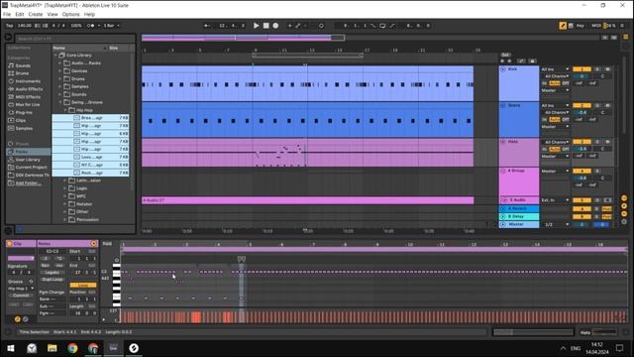Toggle Follow with the arrow icon
Image resolution: width=634 pixels, height=357 pixels.
pos(207,26)
